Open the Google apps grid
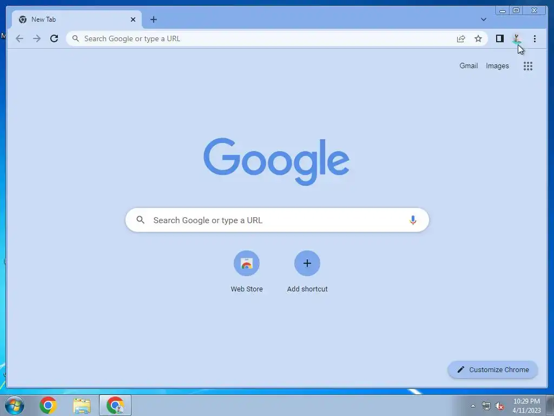Image resolution: width=554 pixels, height=416 pixels. coord(528,66)
